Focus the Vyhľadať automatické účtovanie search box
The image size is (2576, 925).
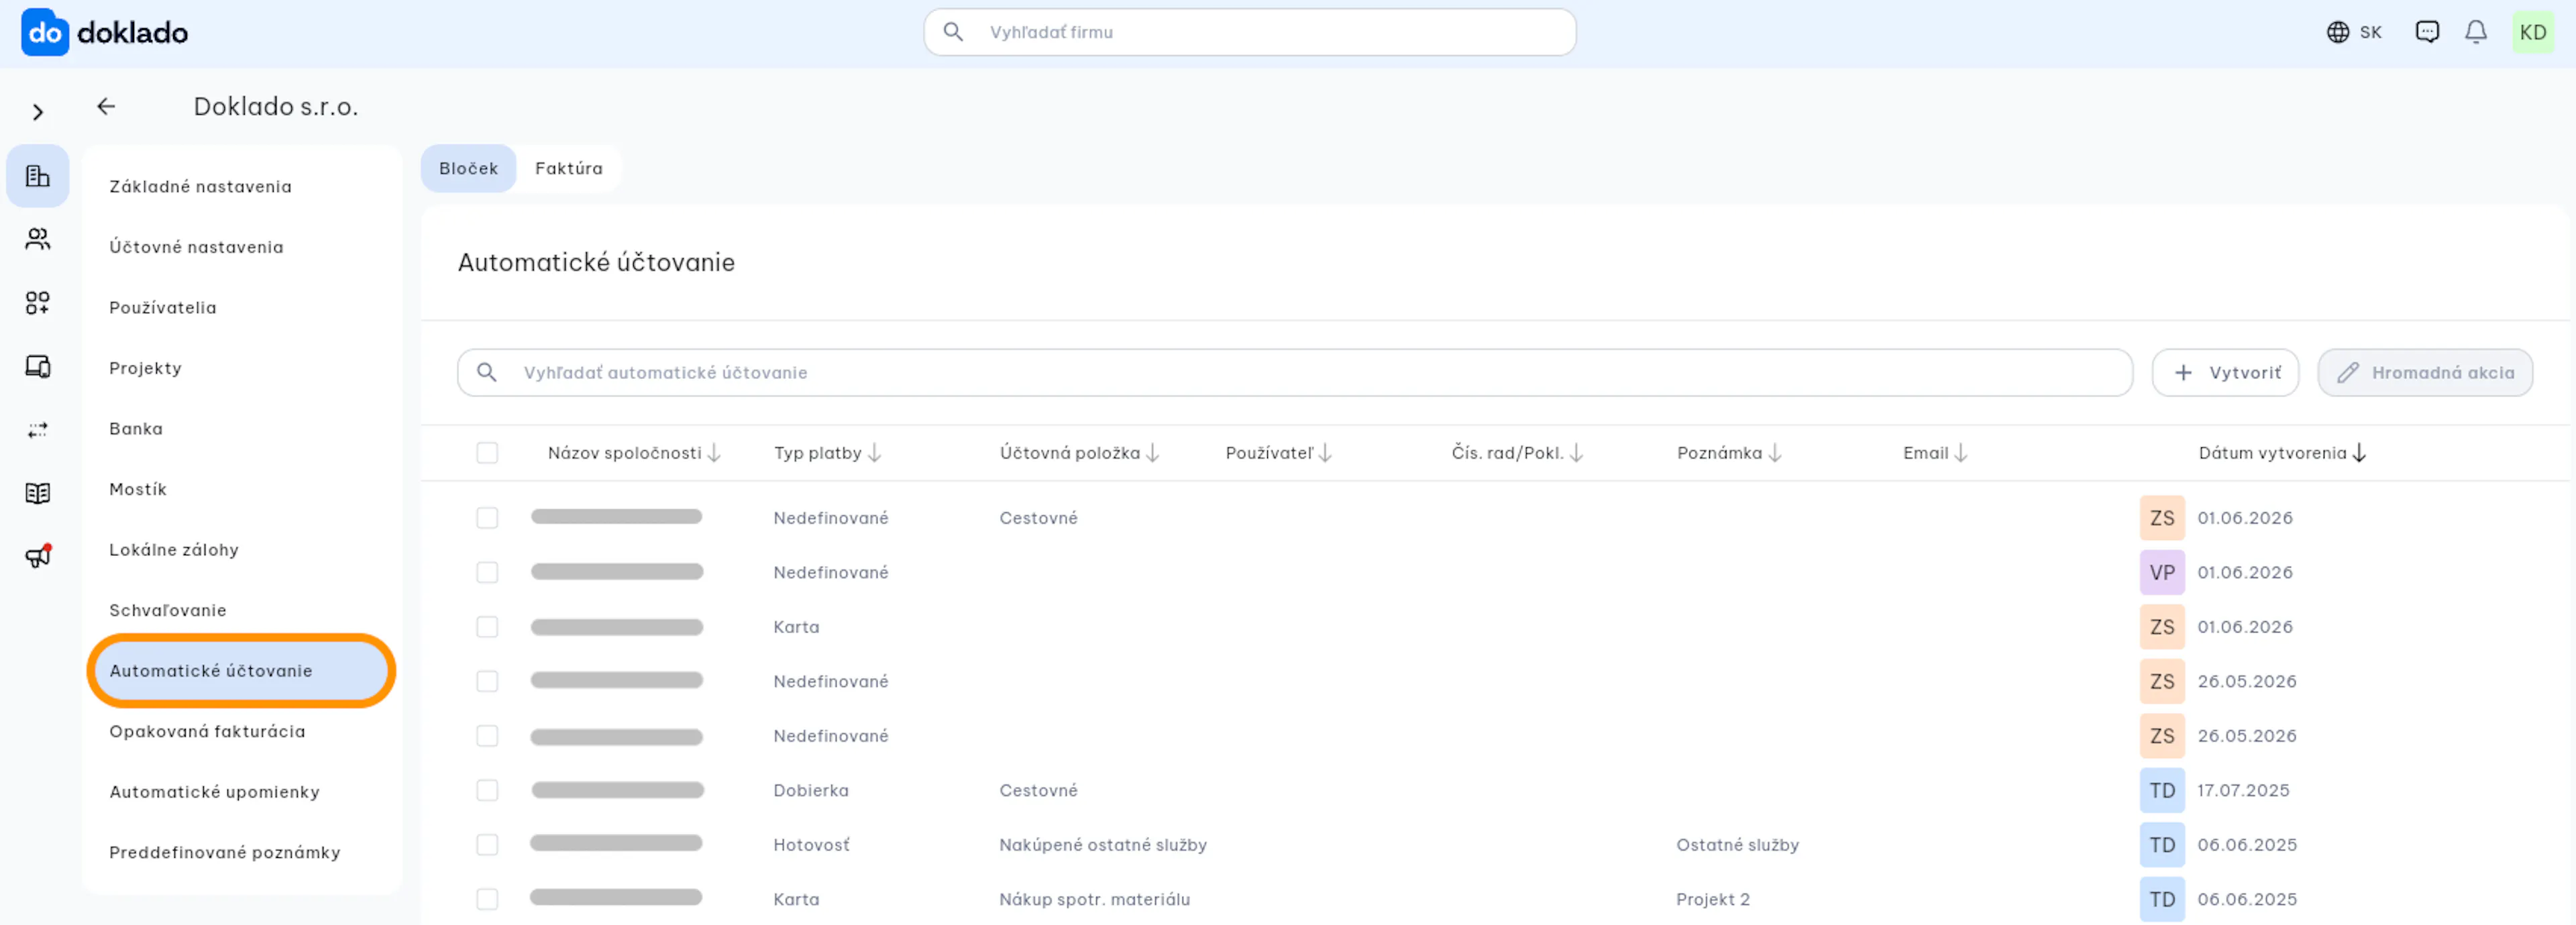1295,372
